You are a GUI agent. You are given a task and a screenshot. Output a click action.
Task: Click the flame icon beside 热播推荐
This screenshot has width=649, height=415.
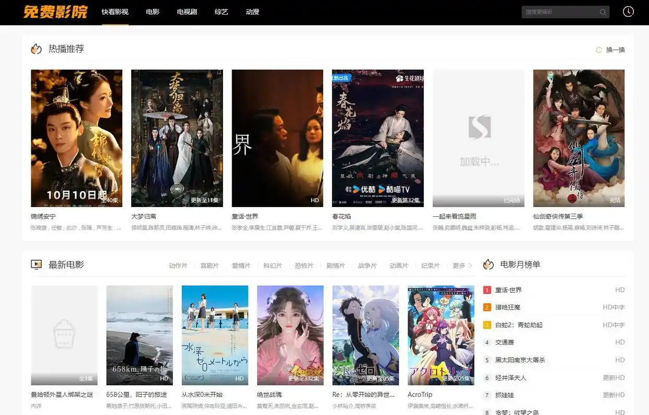pos(36,49)
